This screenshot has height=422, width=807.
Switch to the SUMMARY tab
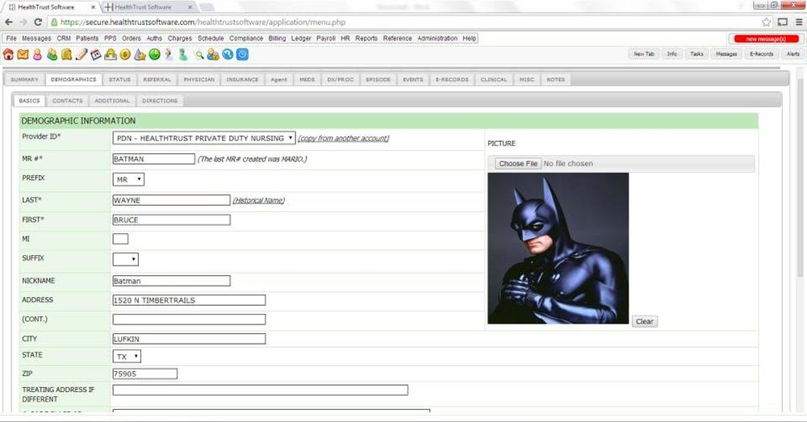[x=24, y=80]
